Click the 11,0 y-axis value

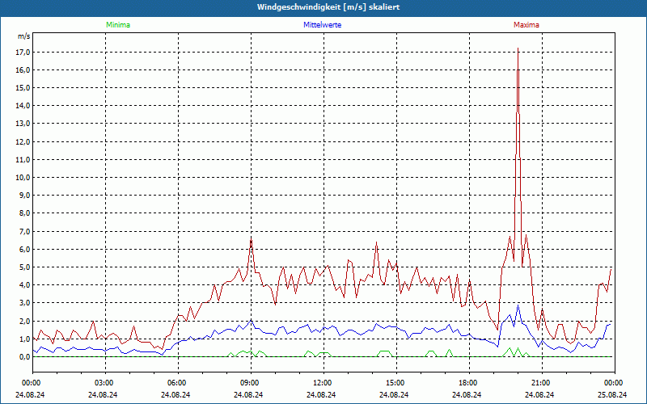(23, 159)
